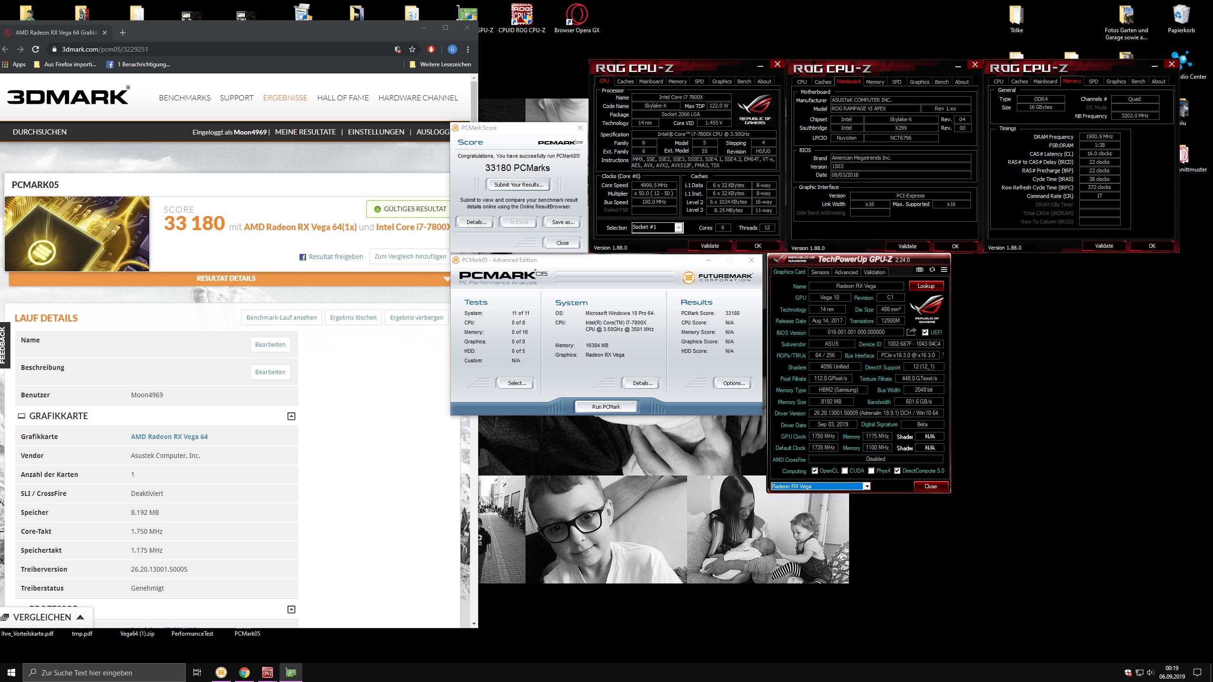Viewport: 1213px width, 682px height.
Task: Click Submit Your Results in PCMark Score
Action: [x=518, y=185]
